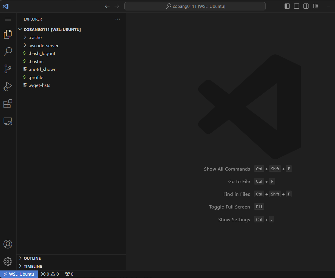The height and width of the screenshot is (278, 335).
Task: Toggle the primary side bar
Action: (x=287, y=6)
